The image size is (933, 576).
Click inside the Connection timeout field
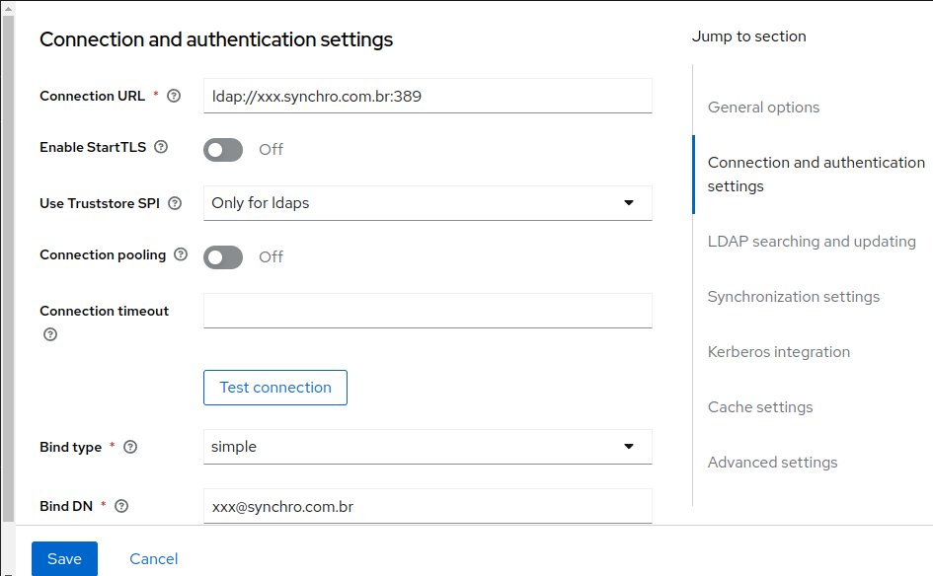click(427, 310)
